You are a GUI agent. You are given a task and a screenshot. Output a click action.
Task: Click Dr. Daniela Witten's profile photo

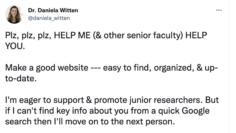click(14, 14)
